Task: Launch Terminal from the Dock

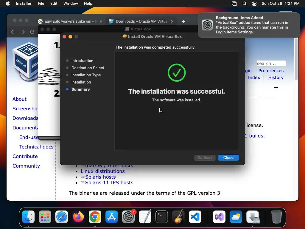Action: [x=162, y=217]
